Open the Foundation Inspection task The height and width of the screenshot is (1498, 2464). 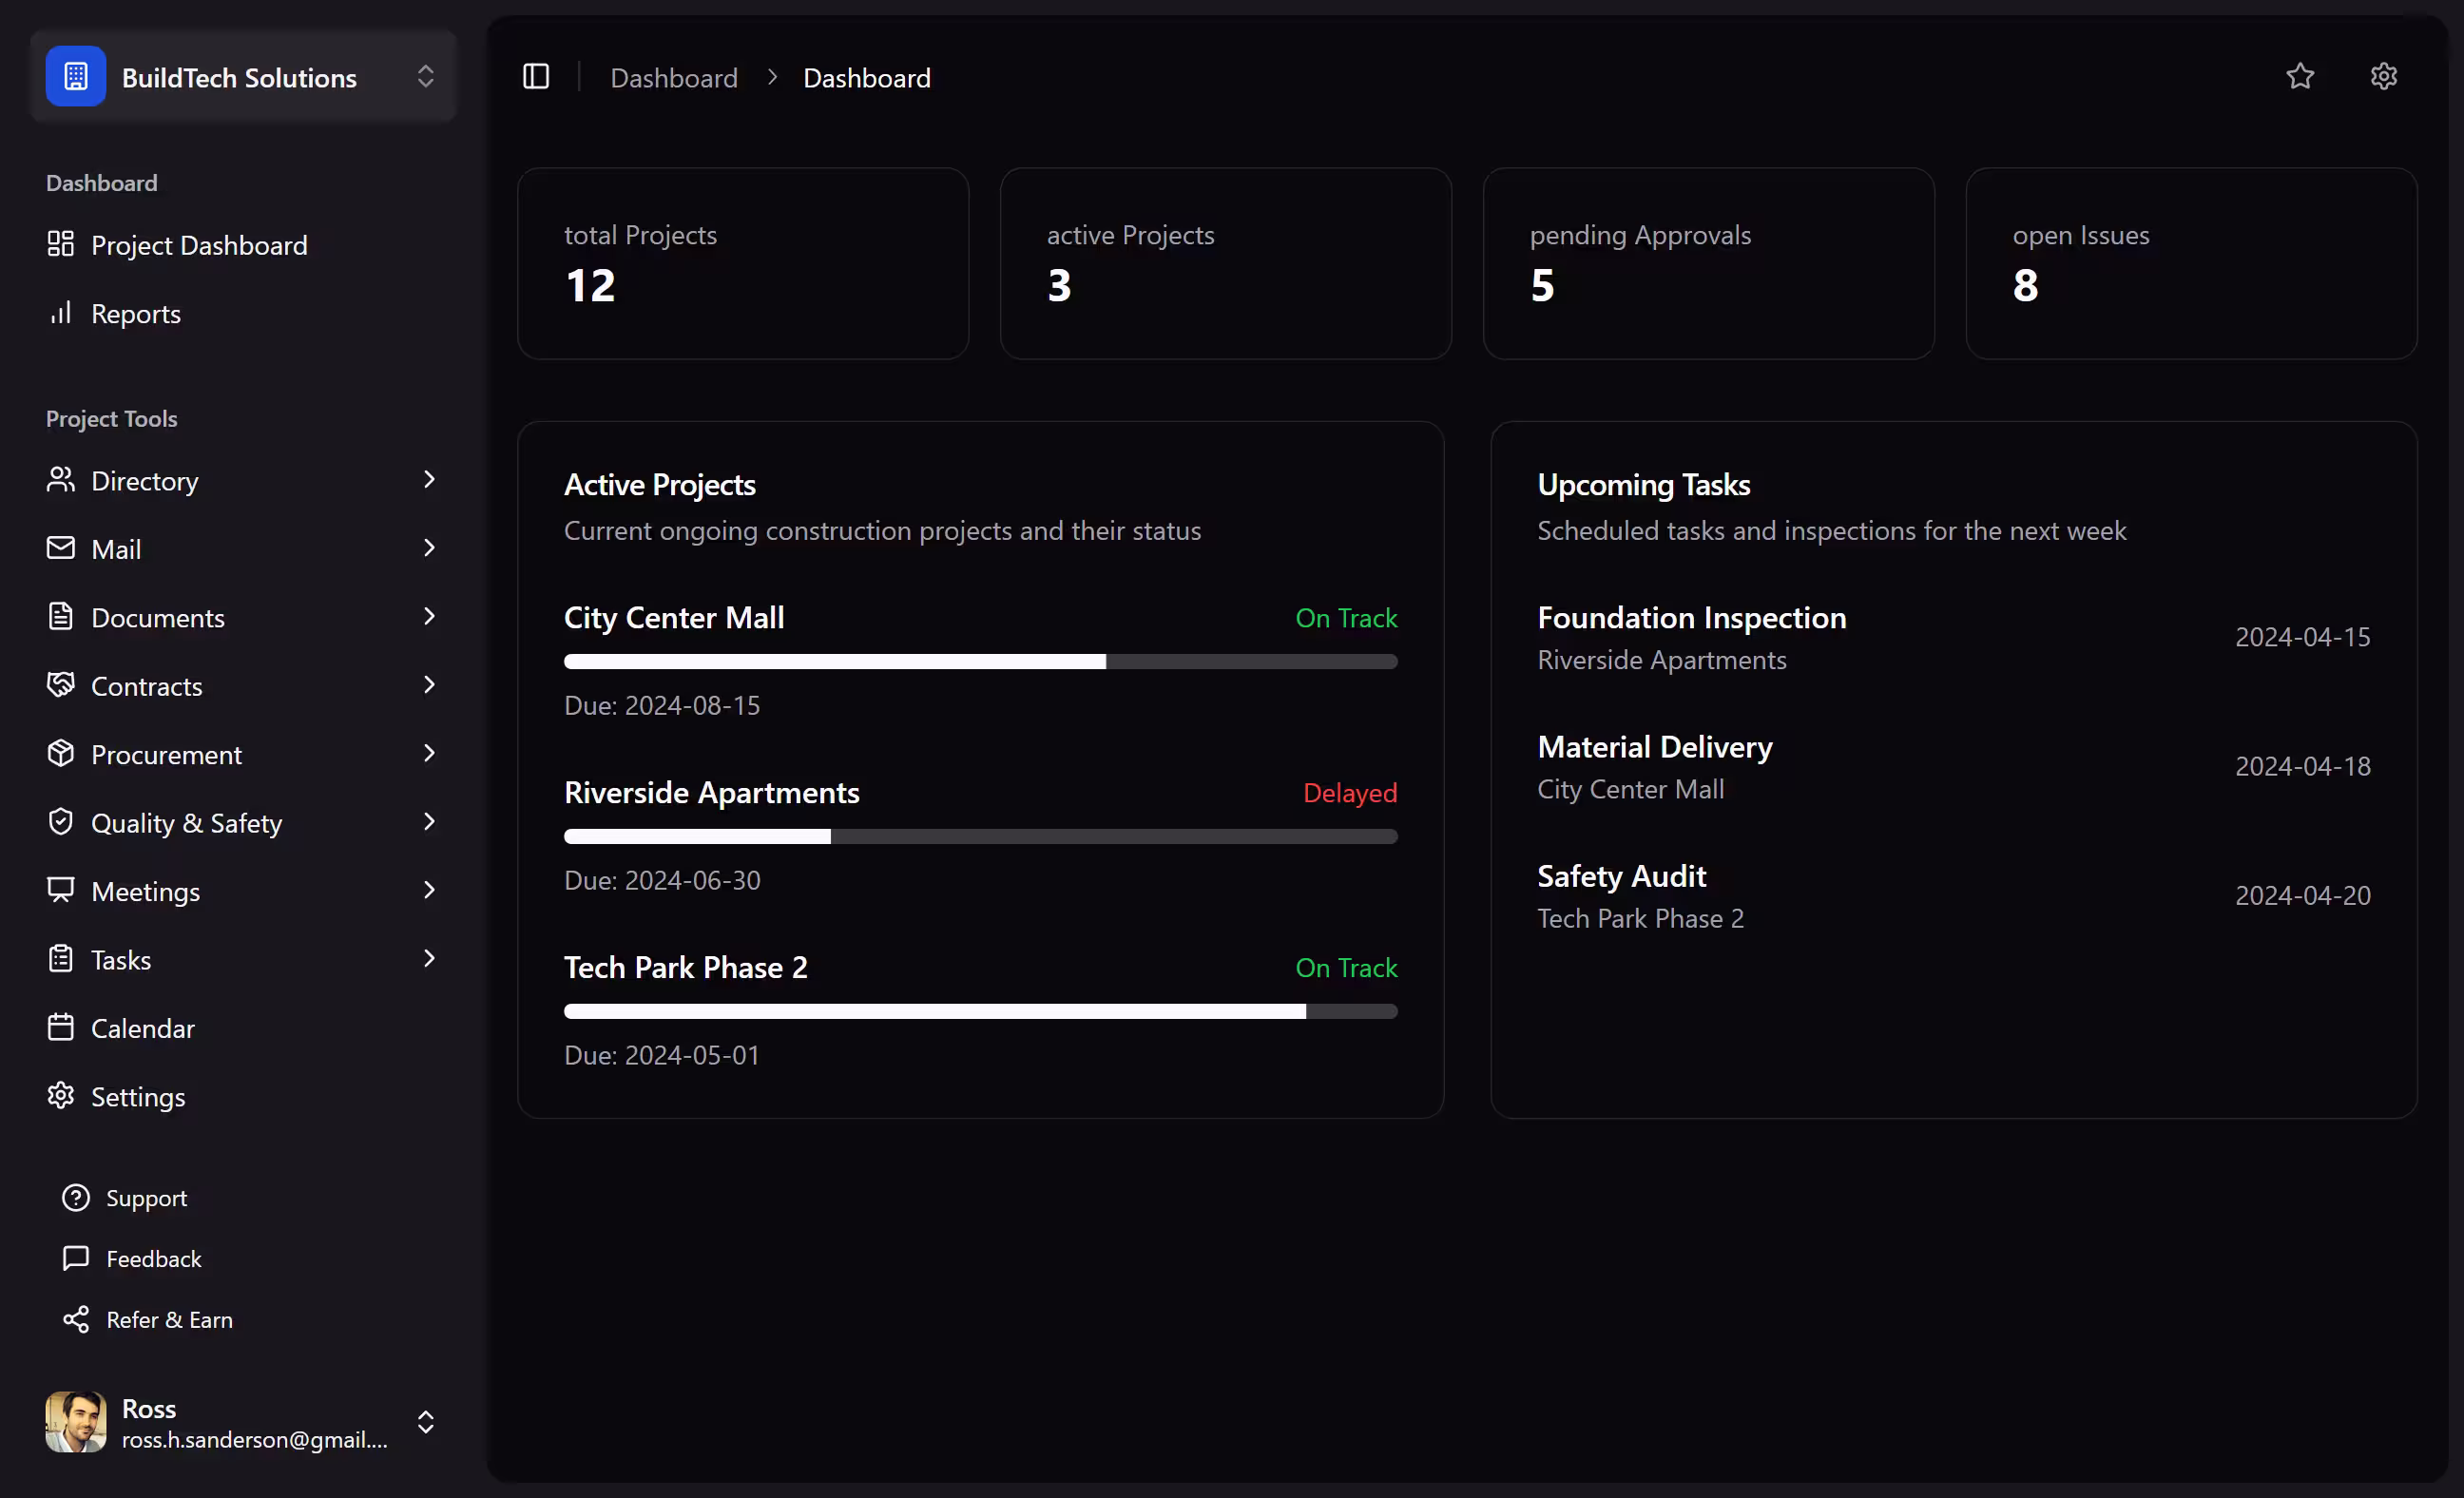(1691, 618)
